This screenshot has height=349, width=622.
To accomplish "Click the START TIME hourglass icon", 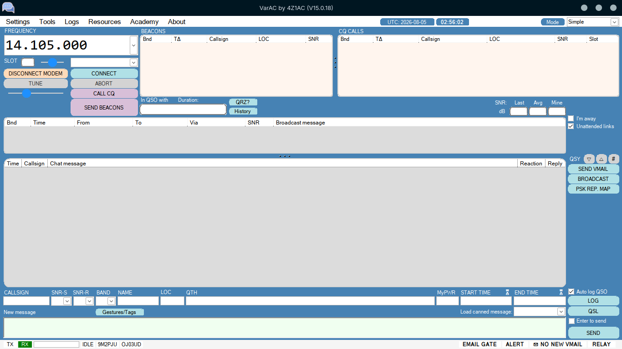I will pos(507,293).
